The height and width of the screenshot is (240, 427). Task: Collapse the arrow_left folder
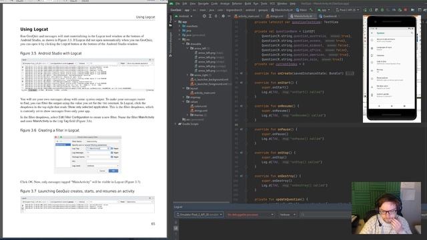click(187, 48)
